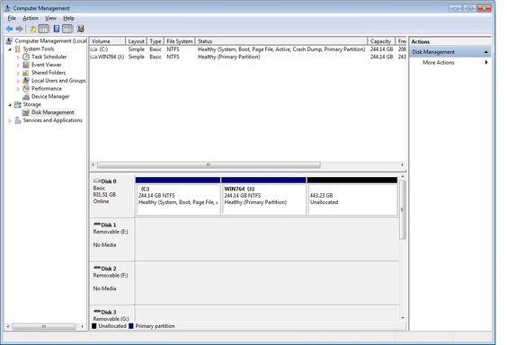The height and width of the screenshot is (345, 507).
Task: Expand the Shared Folders node
Action: point(18,73)
